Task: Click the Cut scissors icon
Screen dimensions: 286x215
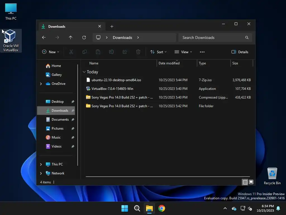Action: [x=71, y=52]
